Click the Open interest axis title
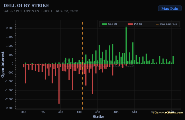The width and height of the screenshot is (185, 120). click(2, 64)
